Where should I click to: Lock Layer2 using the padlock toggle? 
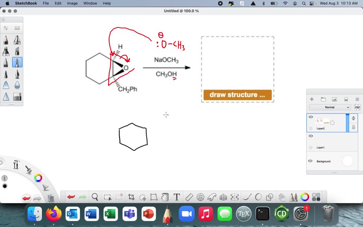tap(353, 127)
